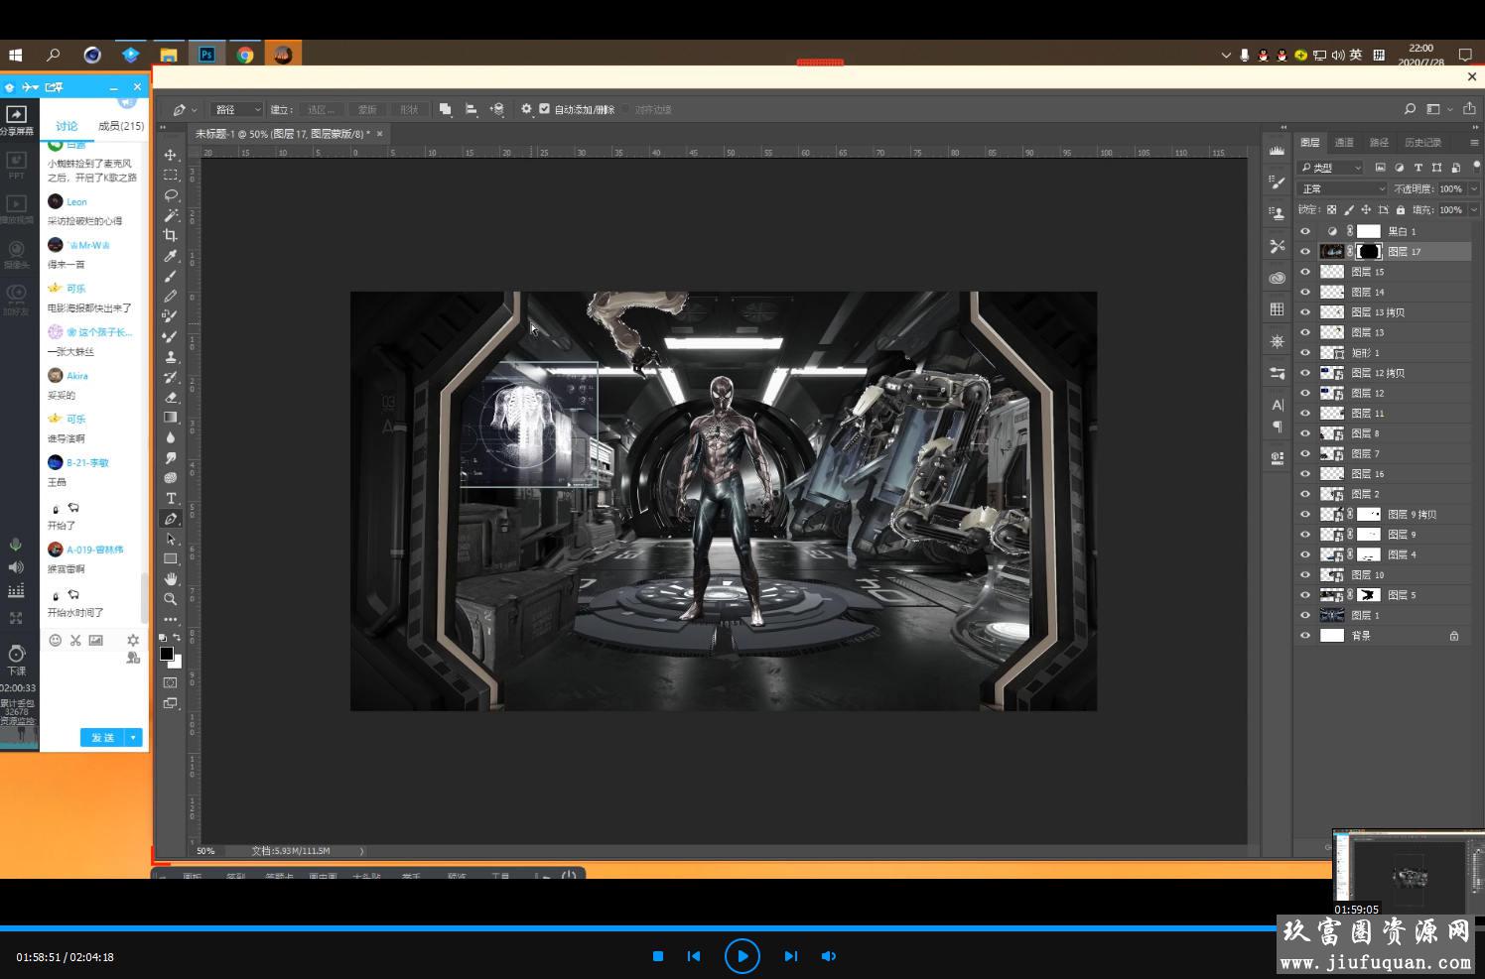The height and width of the screenshot is (979, 1485).
Task: Open the Histogram panel icon
Action: [x=1277, y=151]
